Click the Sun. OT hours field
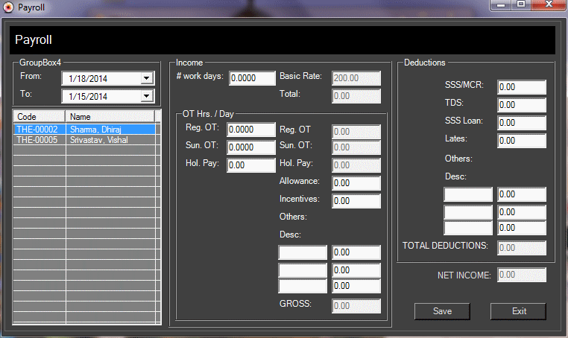Screen dimensions: 568x338 point(251,147)
